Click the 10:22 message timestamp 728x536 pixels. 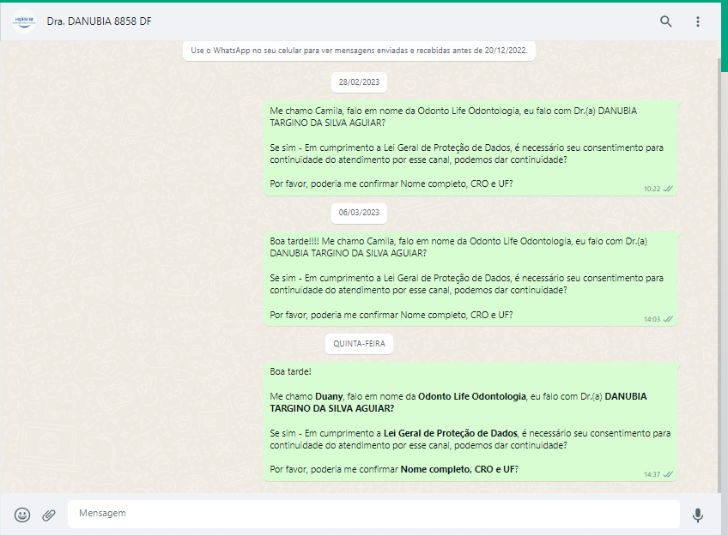pos(652,189)
